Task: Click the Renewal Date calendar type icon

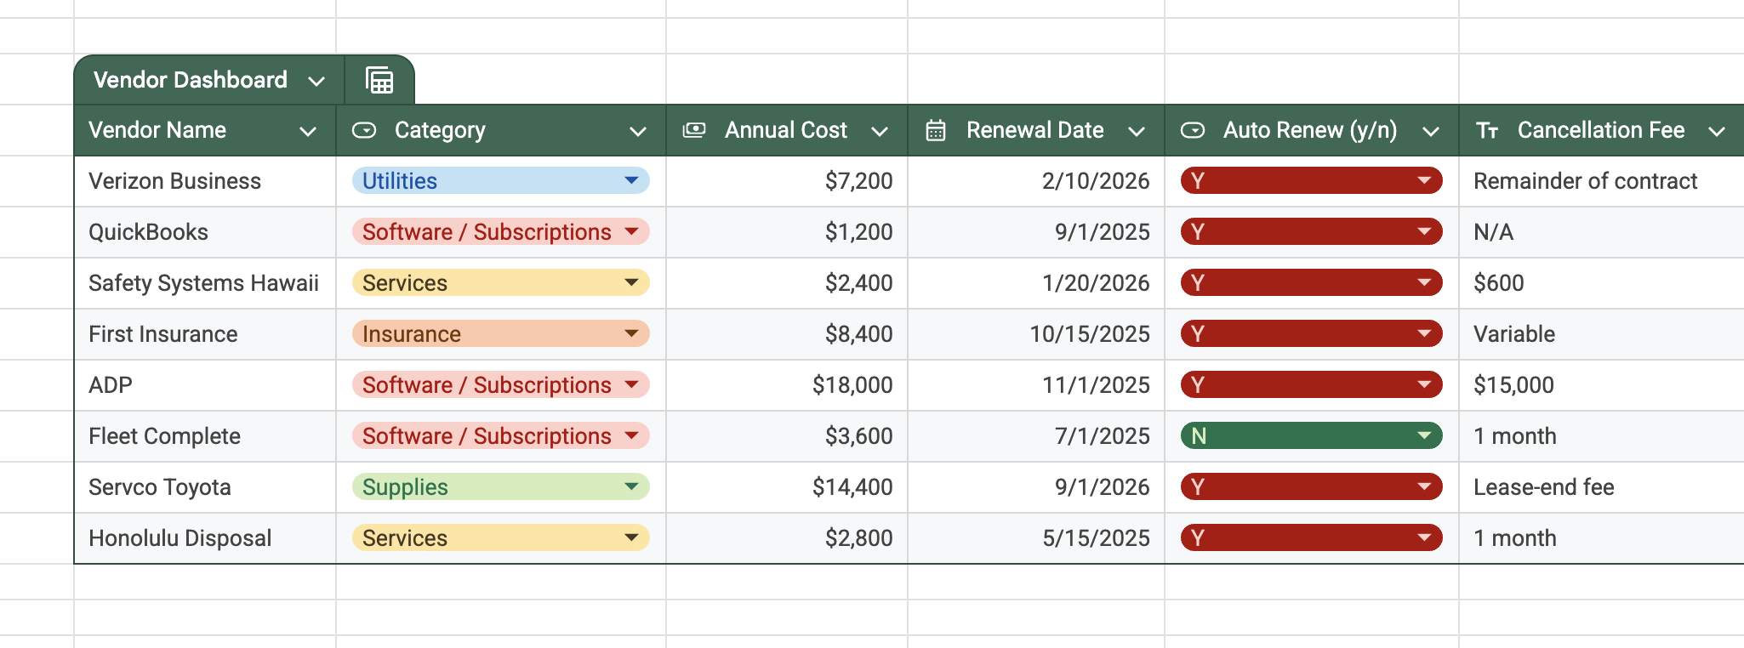Action: (x=936, y=130)
